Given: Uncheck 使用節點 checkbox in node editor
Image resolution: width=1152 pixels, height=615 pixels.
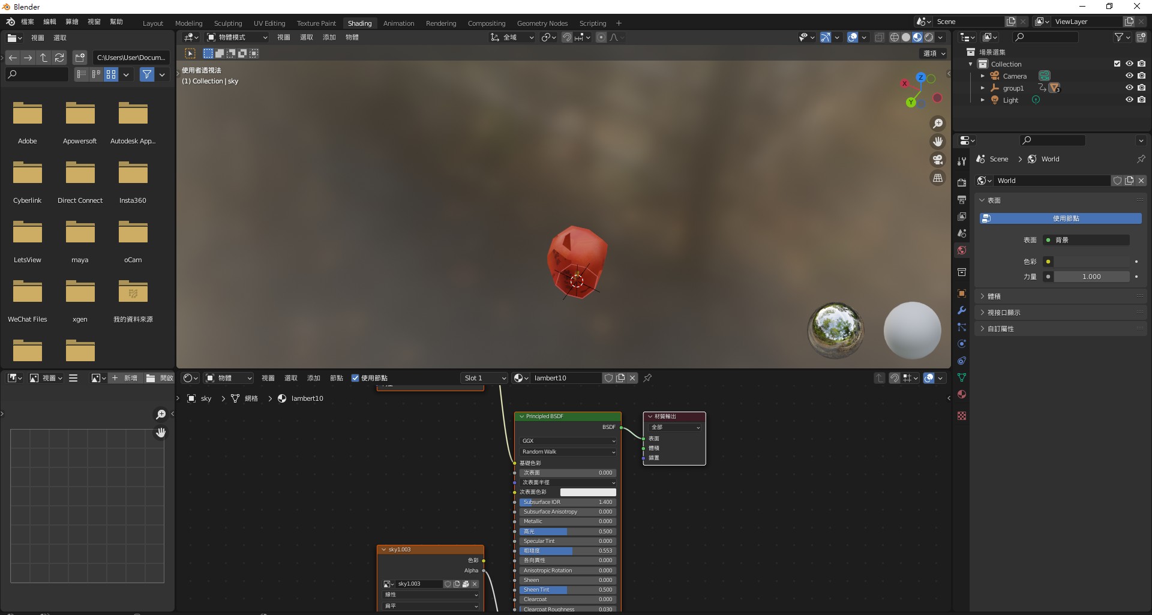Looking at the screenshot, I should point(355,378).
